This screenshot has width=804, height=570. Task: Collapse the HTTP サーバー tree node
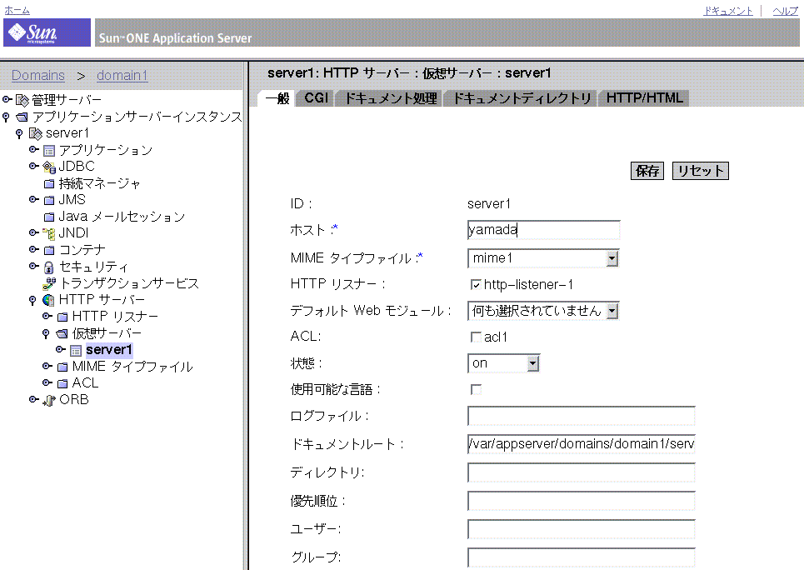click(x=32, y=300)
